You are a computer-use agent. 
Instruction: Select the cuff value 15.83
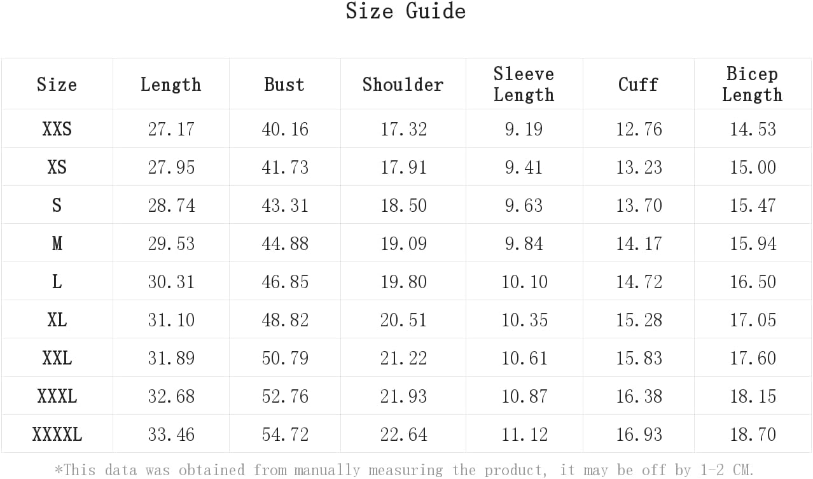[639, 358]
